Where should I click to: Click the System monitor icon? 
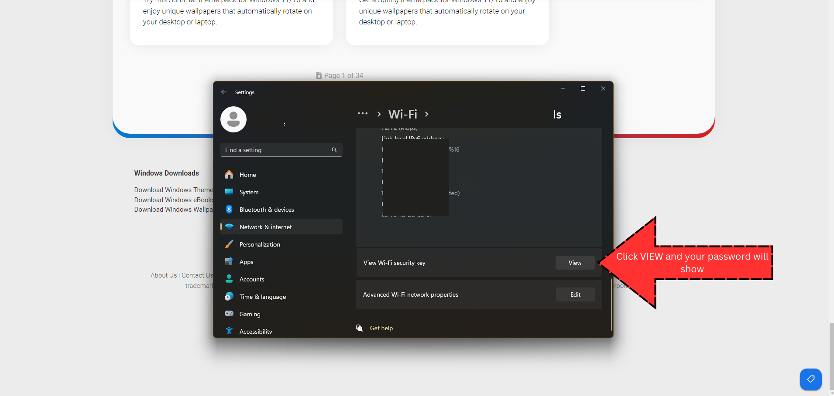(229, 192)
